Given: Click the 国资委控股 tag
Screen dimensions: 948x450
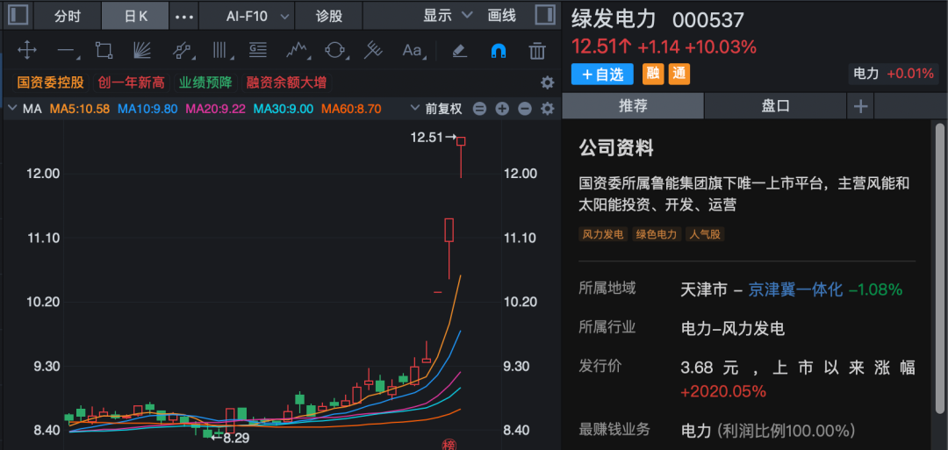Looking at the screenshot, I should [50, 82].
